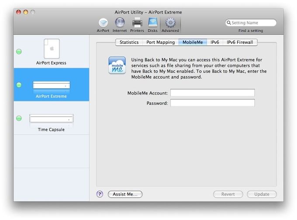Click the window title 'AirPort Utility – AirPort Extreme'
This screenshot has height=220, width=297.
pos(148,12)
